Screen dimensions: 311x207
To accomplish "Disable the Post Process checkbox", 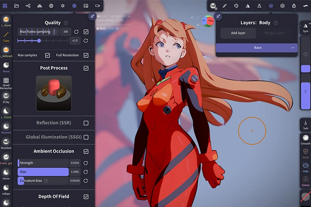I will tap(86, 68).
